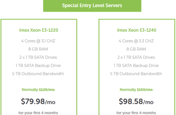Click 1 TB SATA Backup Drive in E3-1240 card

click(136, 65)
